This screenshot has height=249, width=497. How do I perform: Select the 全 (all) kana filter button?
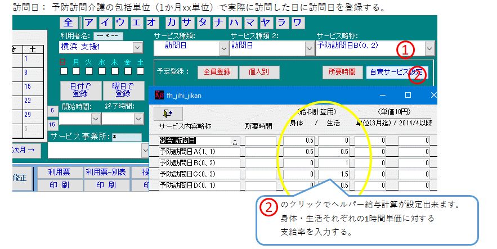pyautogui.click(x=69, y=23)
